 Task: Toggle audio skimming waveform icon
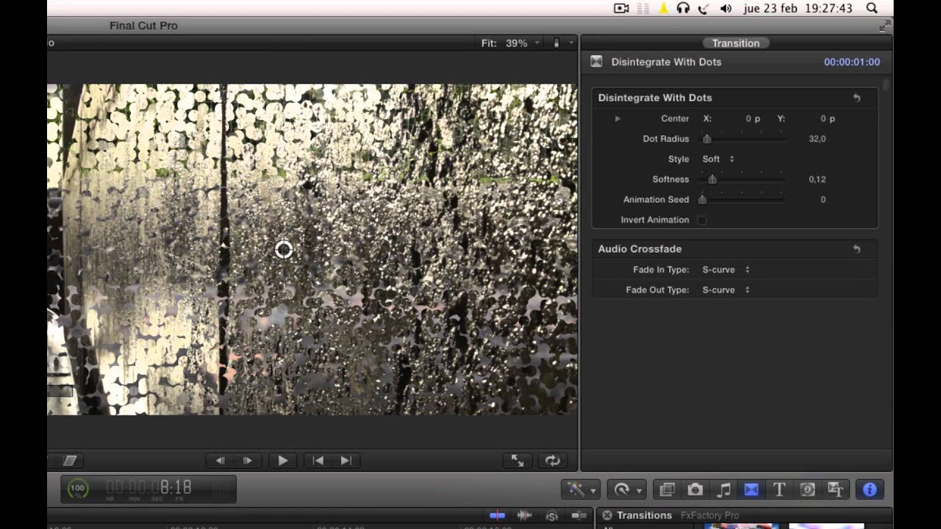click(525, 516)
